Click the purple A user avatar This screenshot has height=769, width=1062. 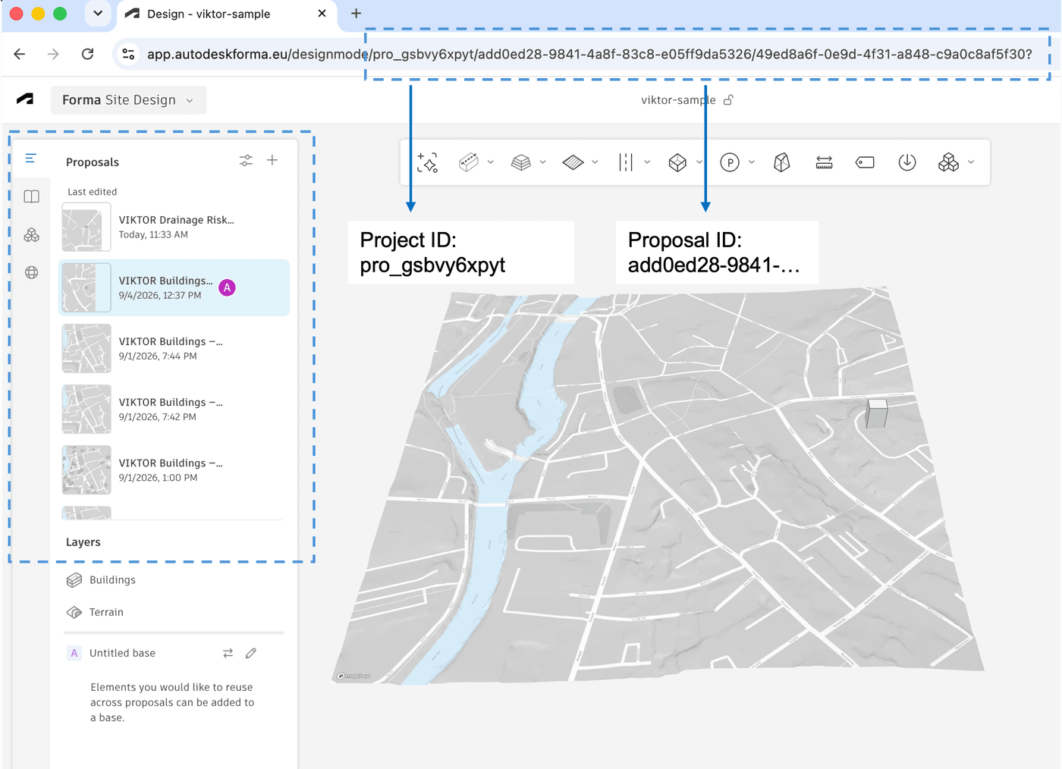227,287
